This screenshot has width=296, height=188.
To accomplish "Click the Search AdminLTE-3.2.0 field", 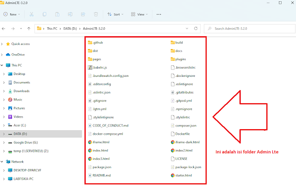I will [250, 29].
